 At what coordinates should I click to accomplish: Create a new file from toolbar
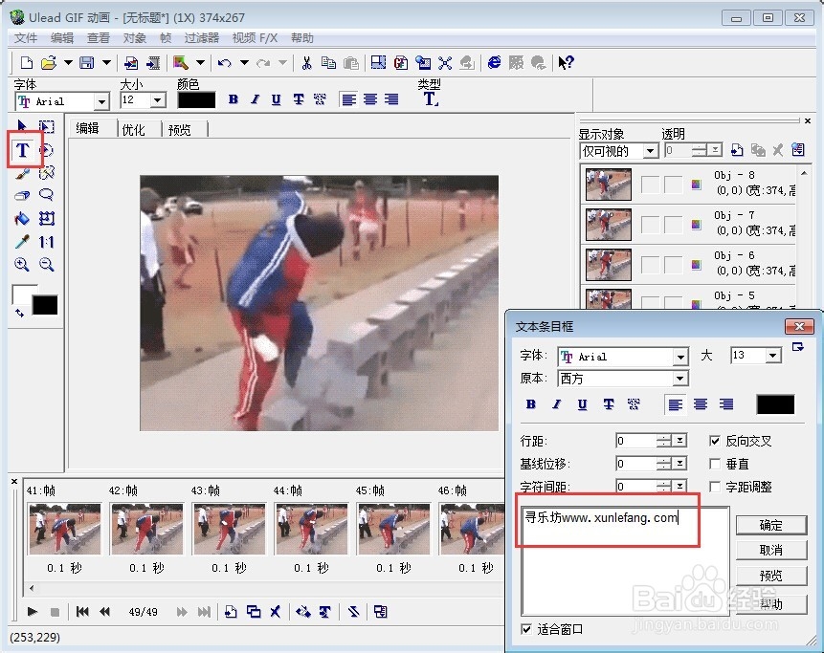26,63
